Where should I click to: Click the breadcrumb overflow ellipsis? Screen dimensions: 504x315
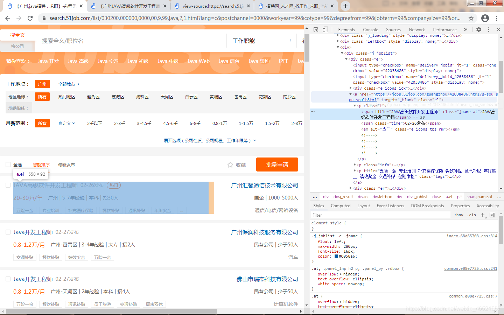[315, 197]
